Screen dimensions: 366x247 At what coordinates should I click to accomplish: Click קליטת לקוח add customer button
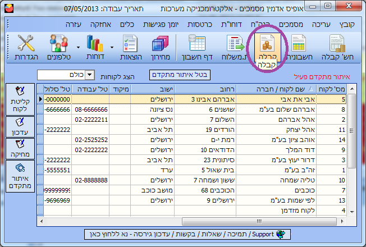(x=20, y=99)
